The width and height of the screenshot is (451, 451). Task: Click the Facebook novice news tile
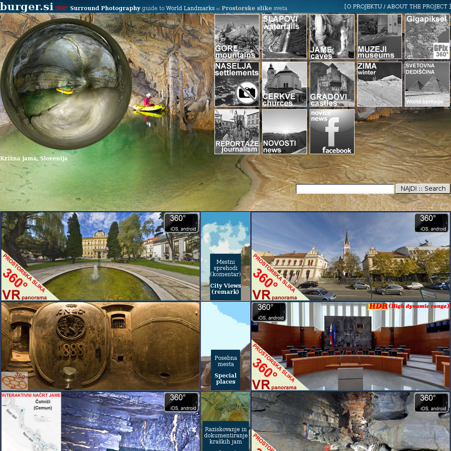pos(332,132)
